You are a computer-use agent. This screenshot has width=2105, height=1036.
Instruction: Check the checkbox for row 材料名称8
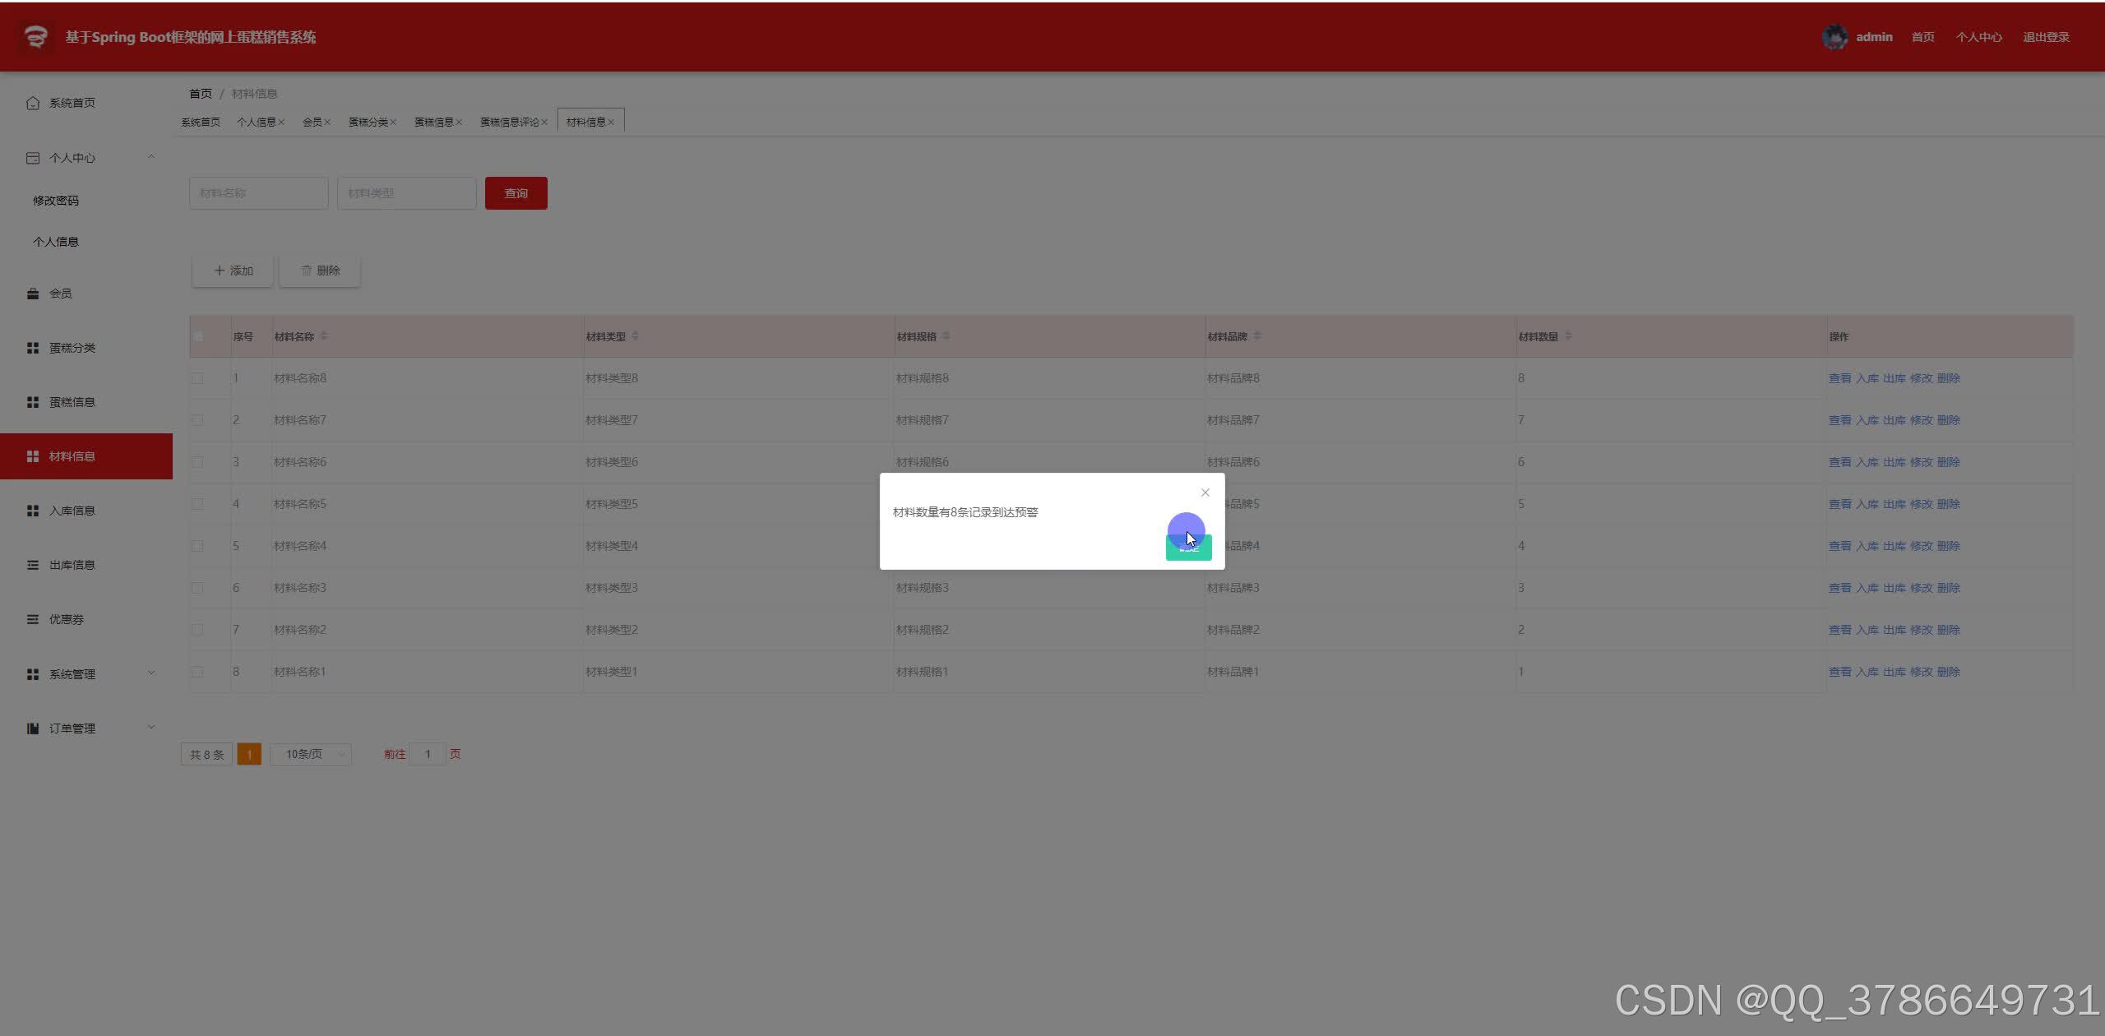197,378
